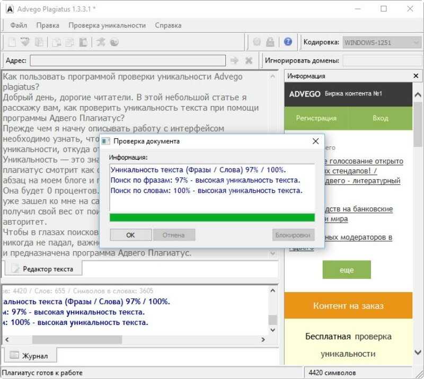Click the Отмена button in dialog
Image resolution: width=424 pixels, height=379 pixels.
(x=174, y=235)
